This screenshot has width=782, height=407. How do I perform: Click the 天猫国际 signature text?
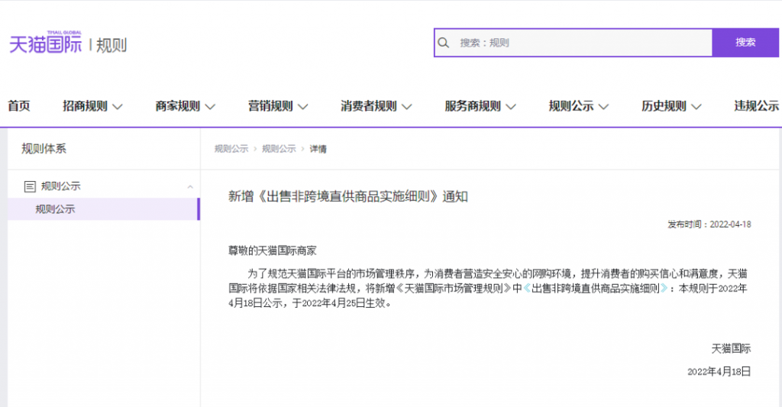(x=731, y=349)
